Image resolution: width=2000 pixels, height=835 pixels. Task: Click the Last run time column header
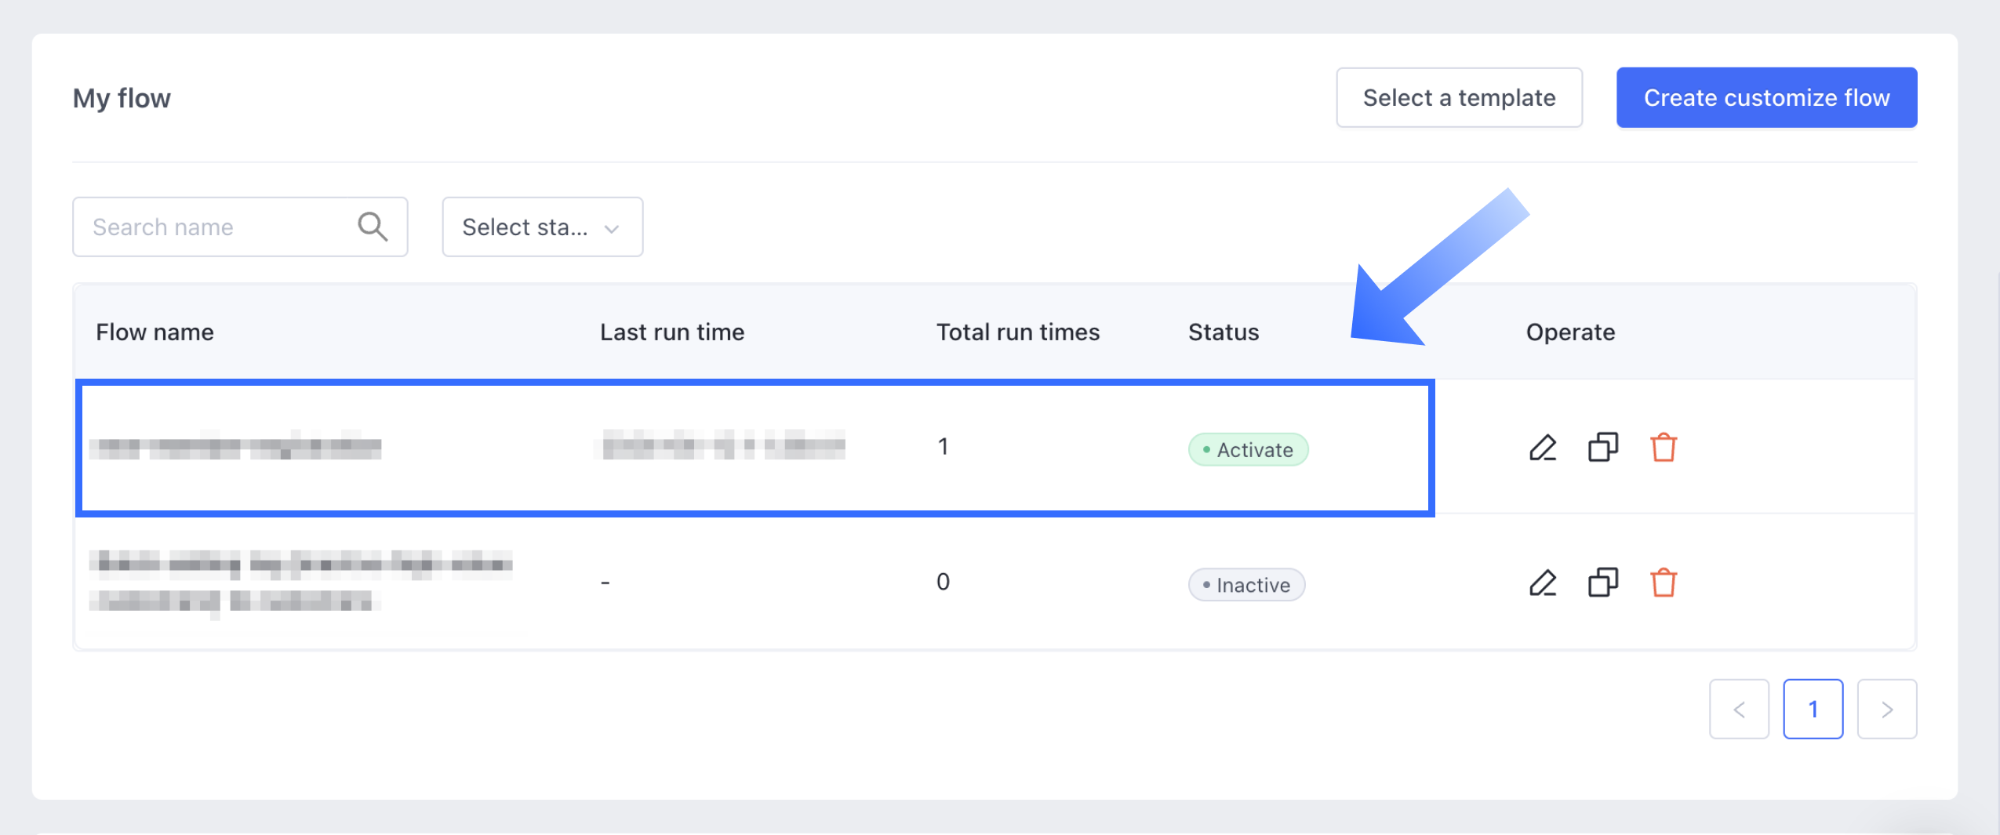671,332
